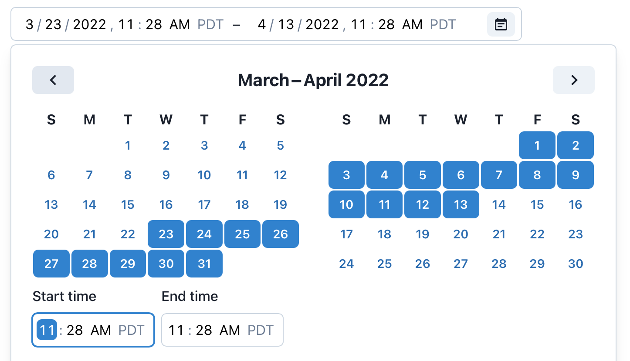This screenshot has width=630, height=361.
Task: Select April 20 on the calendar
Action: (x=461, y=234)
